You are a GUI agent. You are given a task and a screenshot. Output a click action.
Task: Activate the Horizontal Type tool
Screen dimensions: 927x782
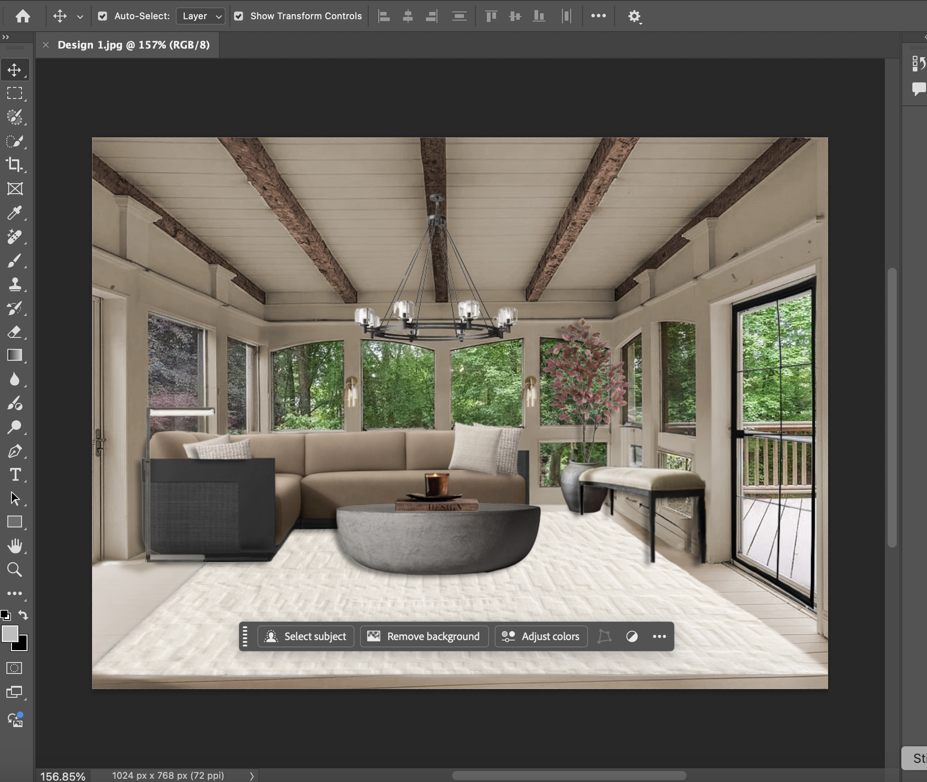[15, 475]
